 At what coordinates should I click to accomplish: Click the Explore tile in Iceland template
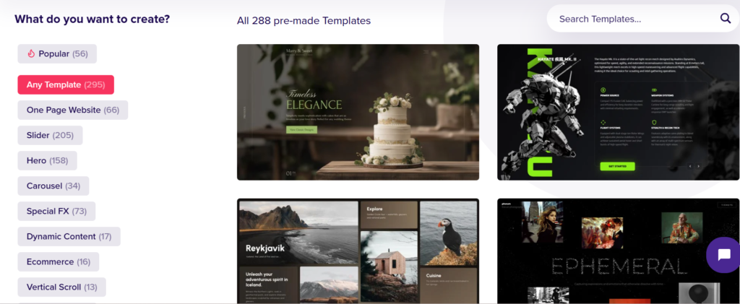tap(389, 215)
